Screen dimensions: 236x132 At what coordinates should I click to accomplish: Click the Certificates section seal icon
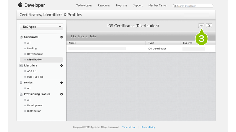pos(21,37)
